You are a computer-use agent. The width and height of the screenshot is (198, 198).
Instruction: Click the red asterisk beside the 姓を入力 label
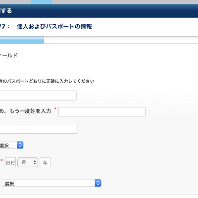pyautogui.click(x=55, y=109)
